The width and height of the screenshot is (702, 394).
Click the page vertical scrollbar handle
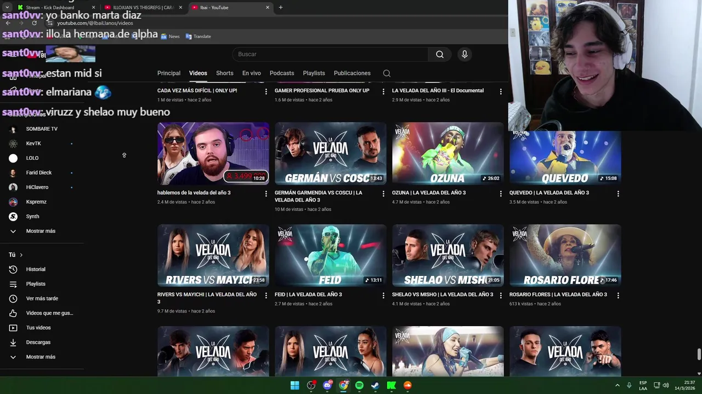699,354
